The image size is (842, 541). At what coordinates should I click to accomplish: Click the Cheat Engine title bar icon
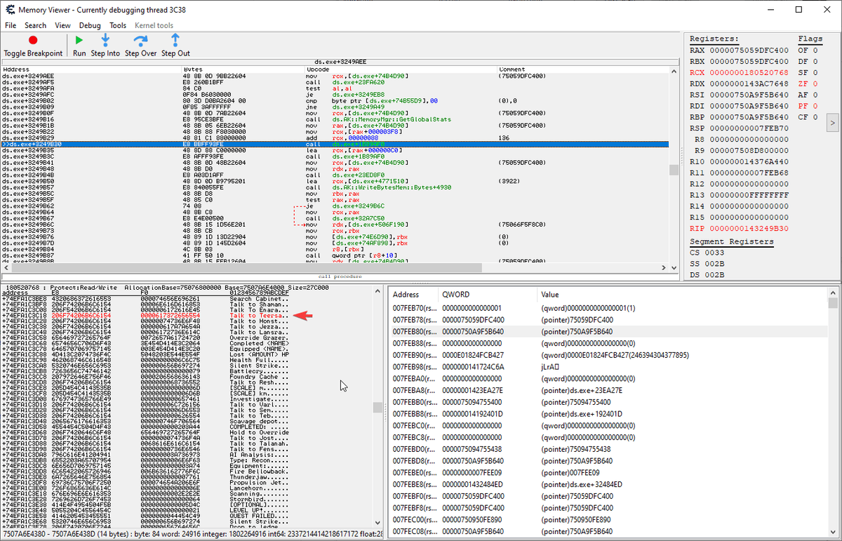[x=10, y=10]
